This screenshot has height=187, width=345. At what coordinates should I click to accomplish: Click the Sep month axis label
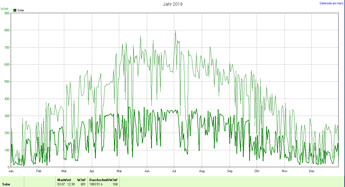coord(230,171)
